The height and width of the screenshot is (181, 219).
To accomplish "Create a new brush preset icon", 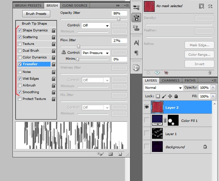I will pyautogui.click(x=120, y=154).
